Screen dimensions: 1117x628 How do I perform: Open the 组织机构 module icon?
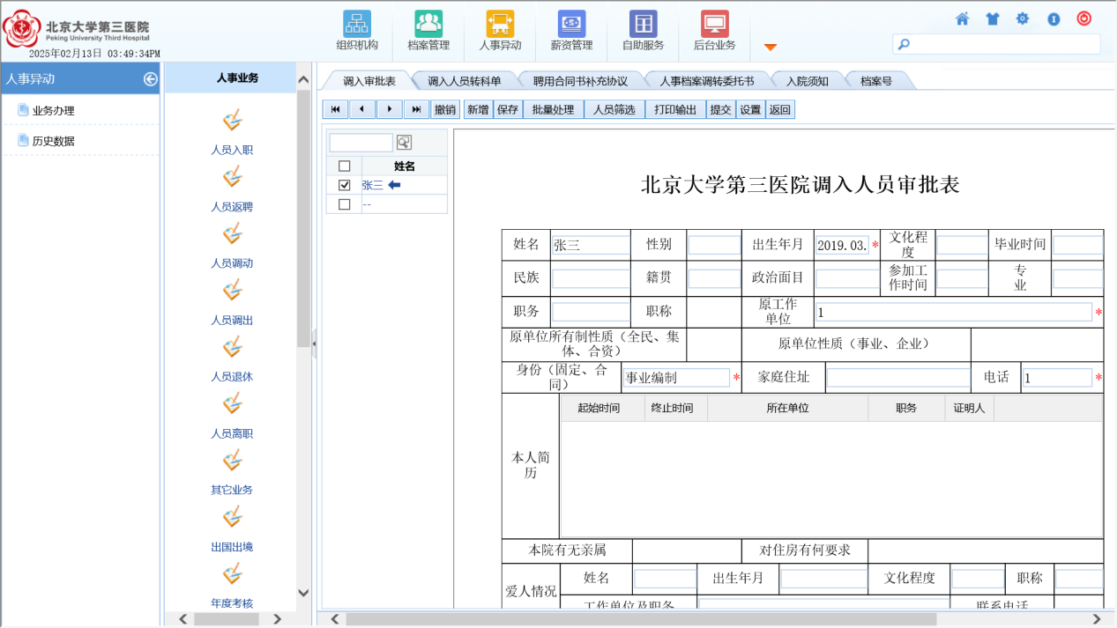[356, 24]
